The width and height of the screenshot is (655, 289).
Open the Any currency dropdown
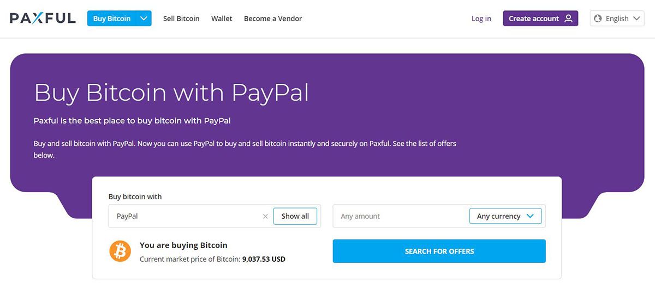click(505, 216)
